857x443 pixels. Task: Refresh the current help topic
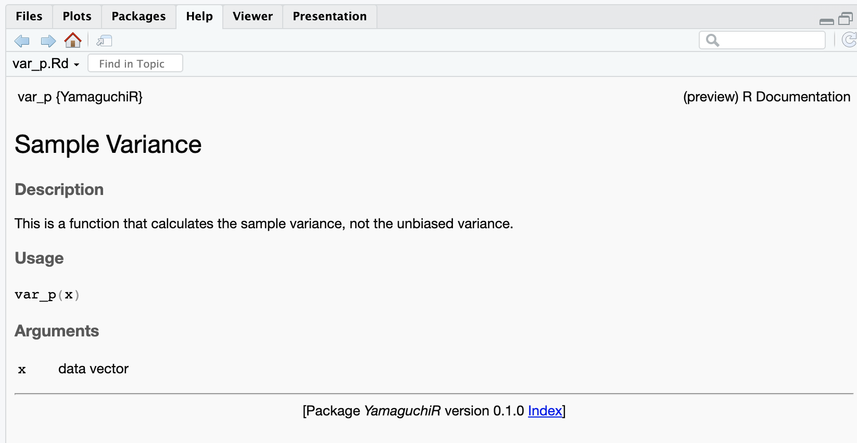849,40
